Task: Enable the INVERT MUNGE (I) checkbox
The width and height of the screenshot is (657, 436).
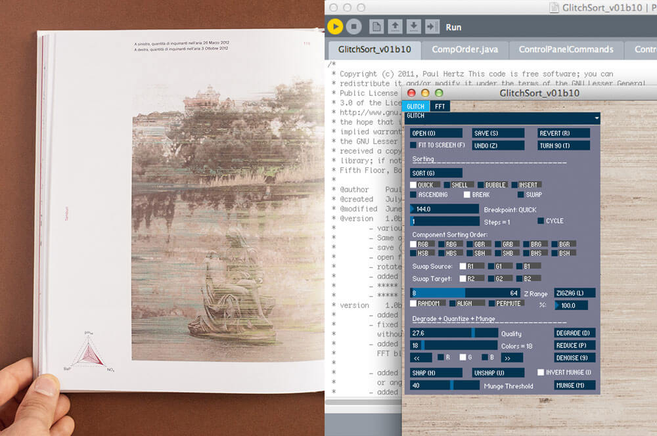Action: (x=541, y=372)
